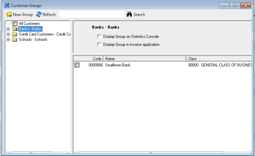
Task: Select the All Customers tree icon
Action: coord(14,23)
